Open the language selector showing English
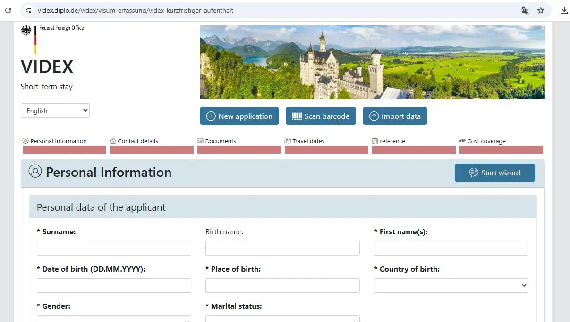 click(55, 110)
